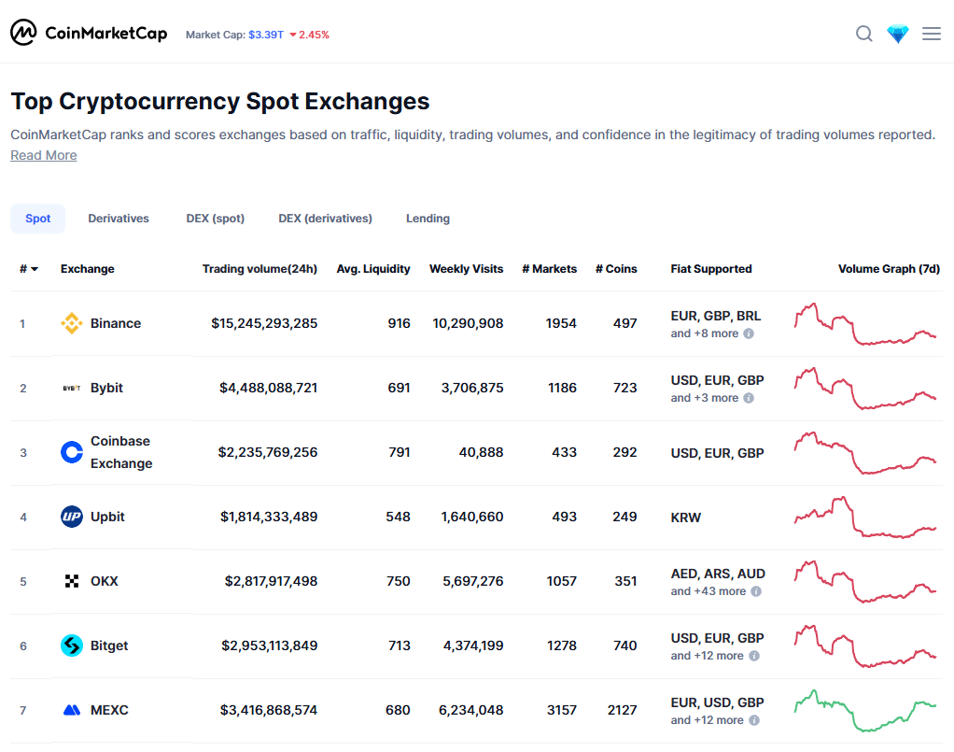The width and height of the screenshot is (954, 752).
Task: Click the CoinMarketCap logo
Action: coord(89,33)
